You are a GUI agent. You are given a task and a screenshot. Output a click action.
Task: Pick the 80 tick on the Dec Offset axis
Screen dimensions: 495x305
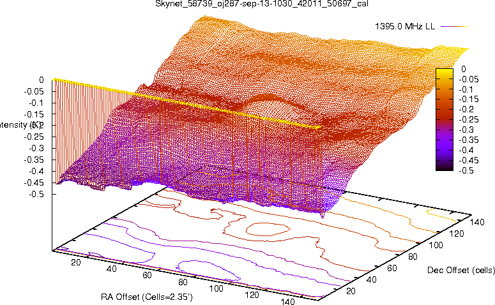413,257
